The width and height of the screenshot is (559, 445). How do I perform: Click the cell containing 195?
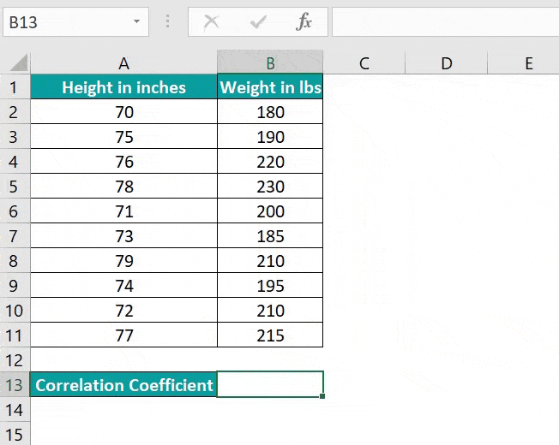coord(270,285)
